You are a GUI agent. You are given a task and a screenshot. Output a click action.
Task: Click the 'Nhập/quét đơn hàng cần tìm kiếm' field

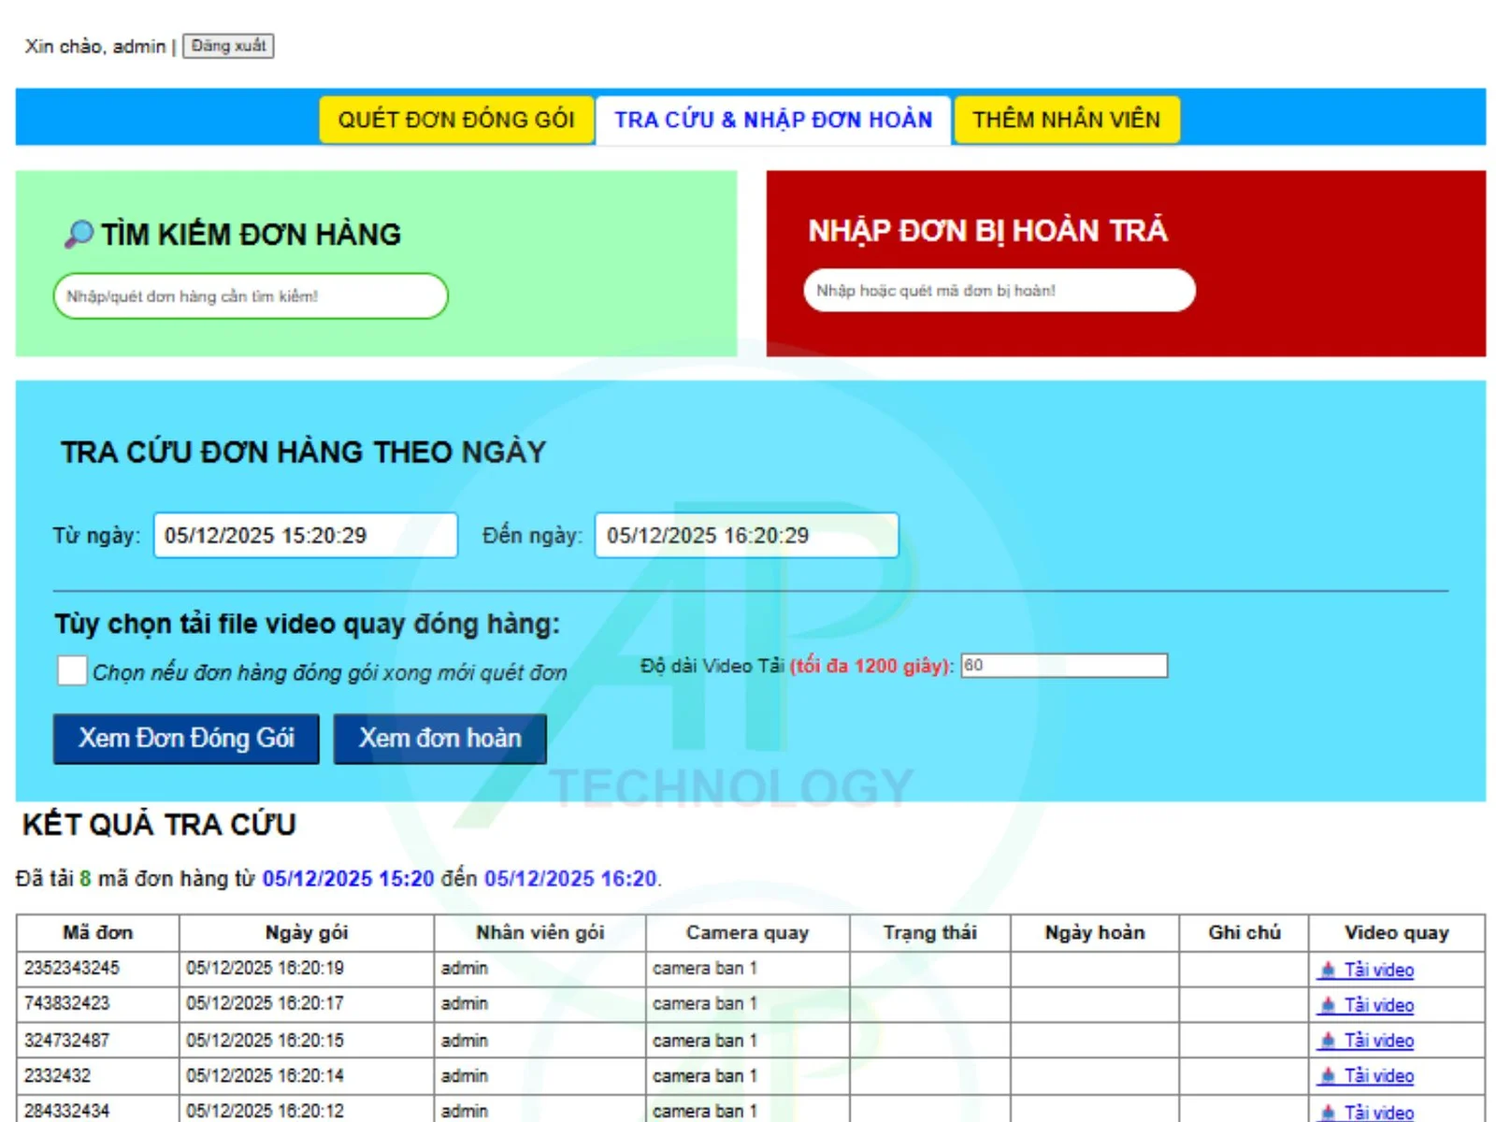click(248, 296)
